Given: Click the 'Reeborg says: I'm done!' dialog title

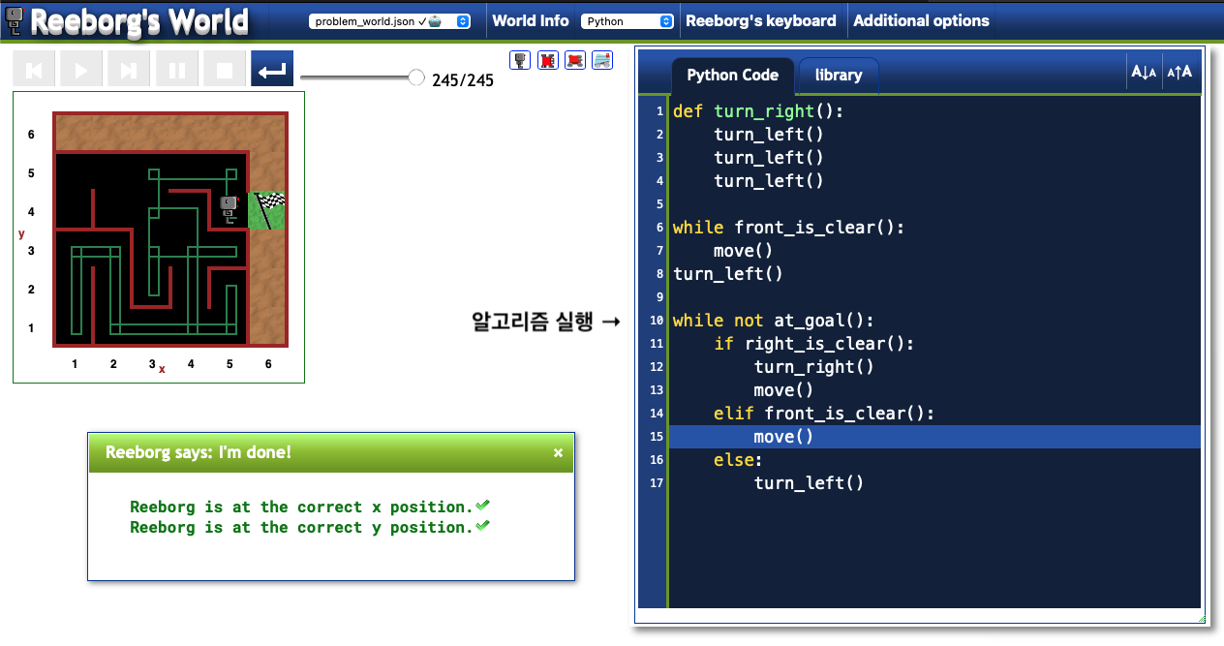Looking at the screenshot, I should pyautogui.click(x=198, y=452).
